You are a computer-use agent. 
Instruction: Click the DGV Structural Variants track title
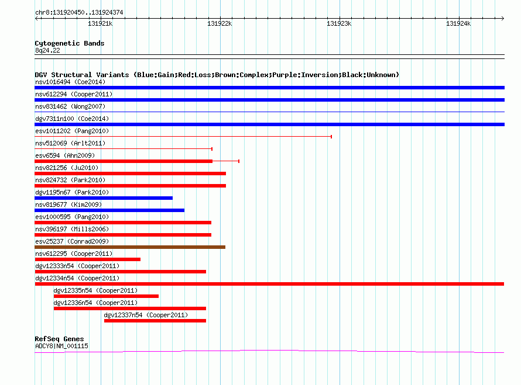pos(217,75)
